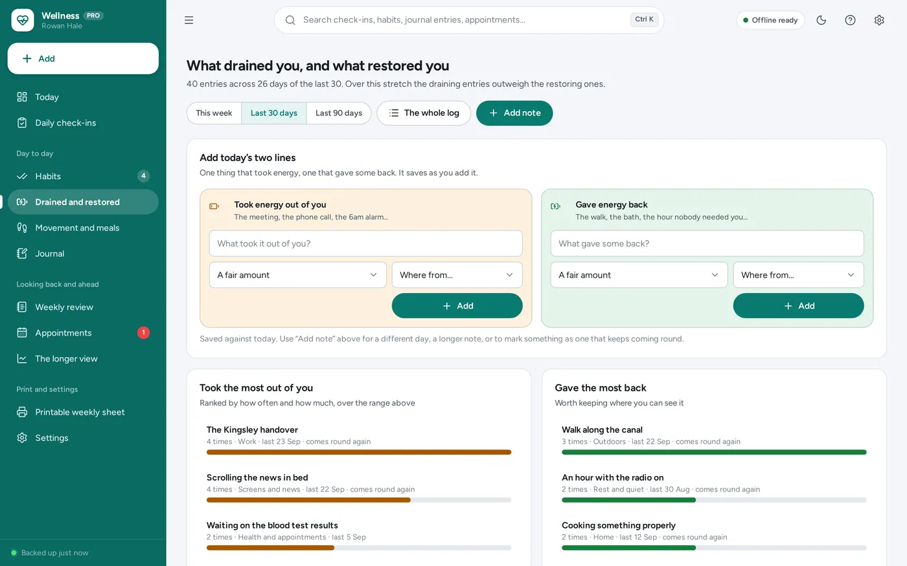Switch range to This week
This screenshot has width=907, height=566.
click(214, 113)
